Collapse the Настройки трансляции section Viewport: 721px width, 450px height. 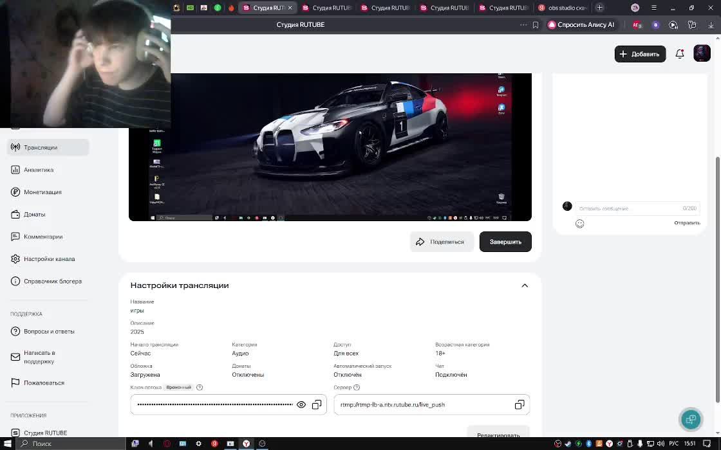click(x=525, y=285)
